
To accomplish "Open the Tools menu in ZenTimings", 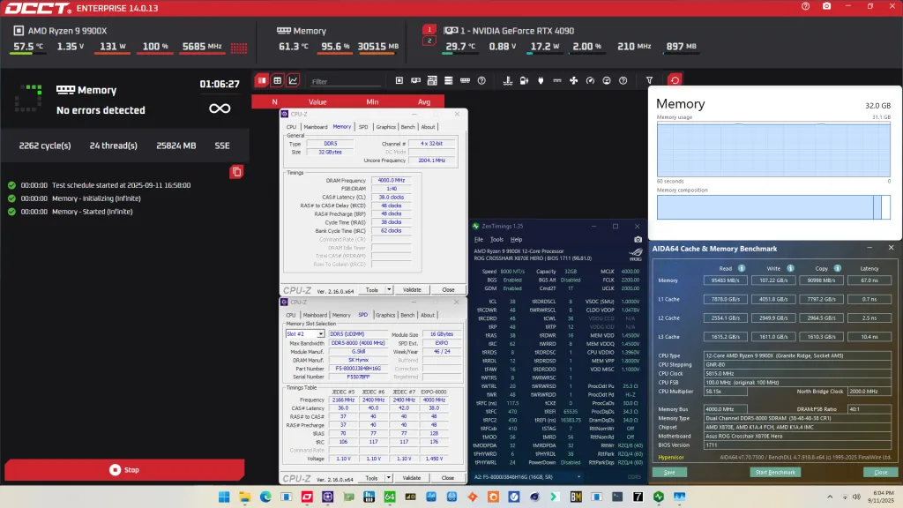I will click(x=496, y=239).
